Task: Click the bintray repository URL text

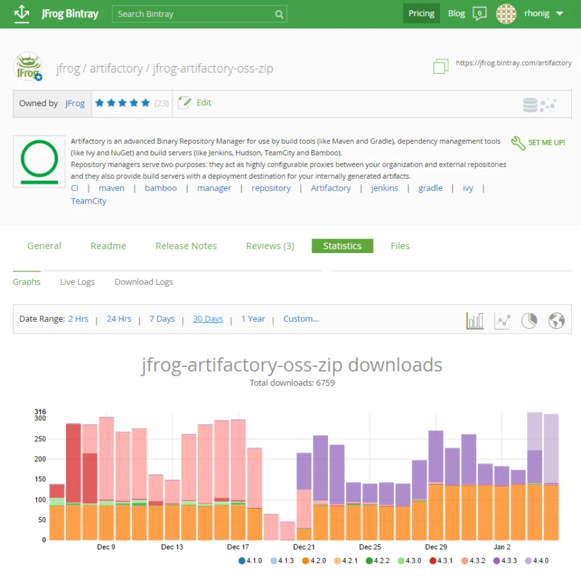Action: pyautogui.click(x=514, y=62)
